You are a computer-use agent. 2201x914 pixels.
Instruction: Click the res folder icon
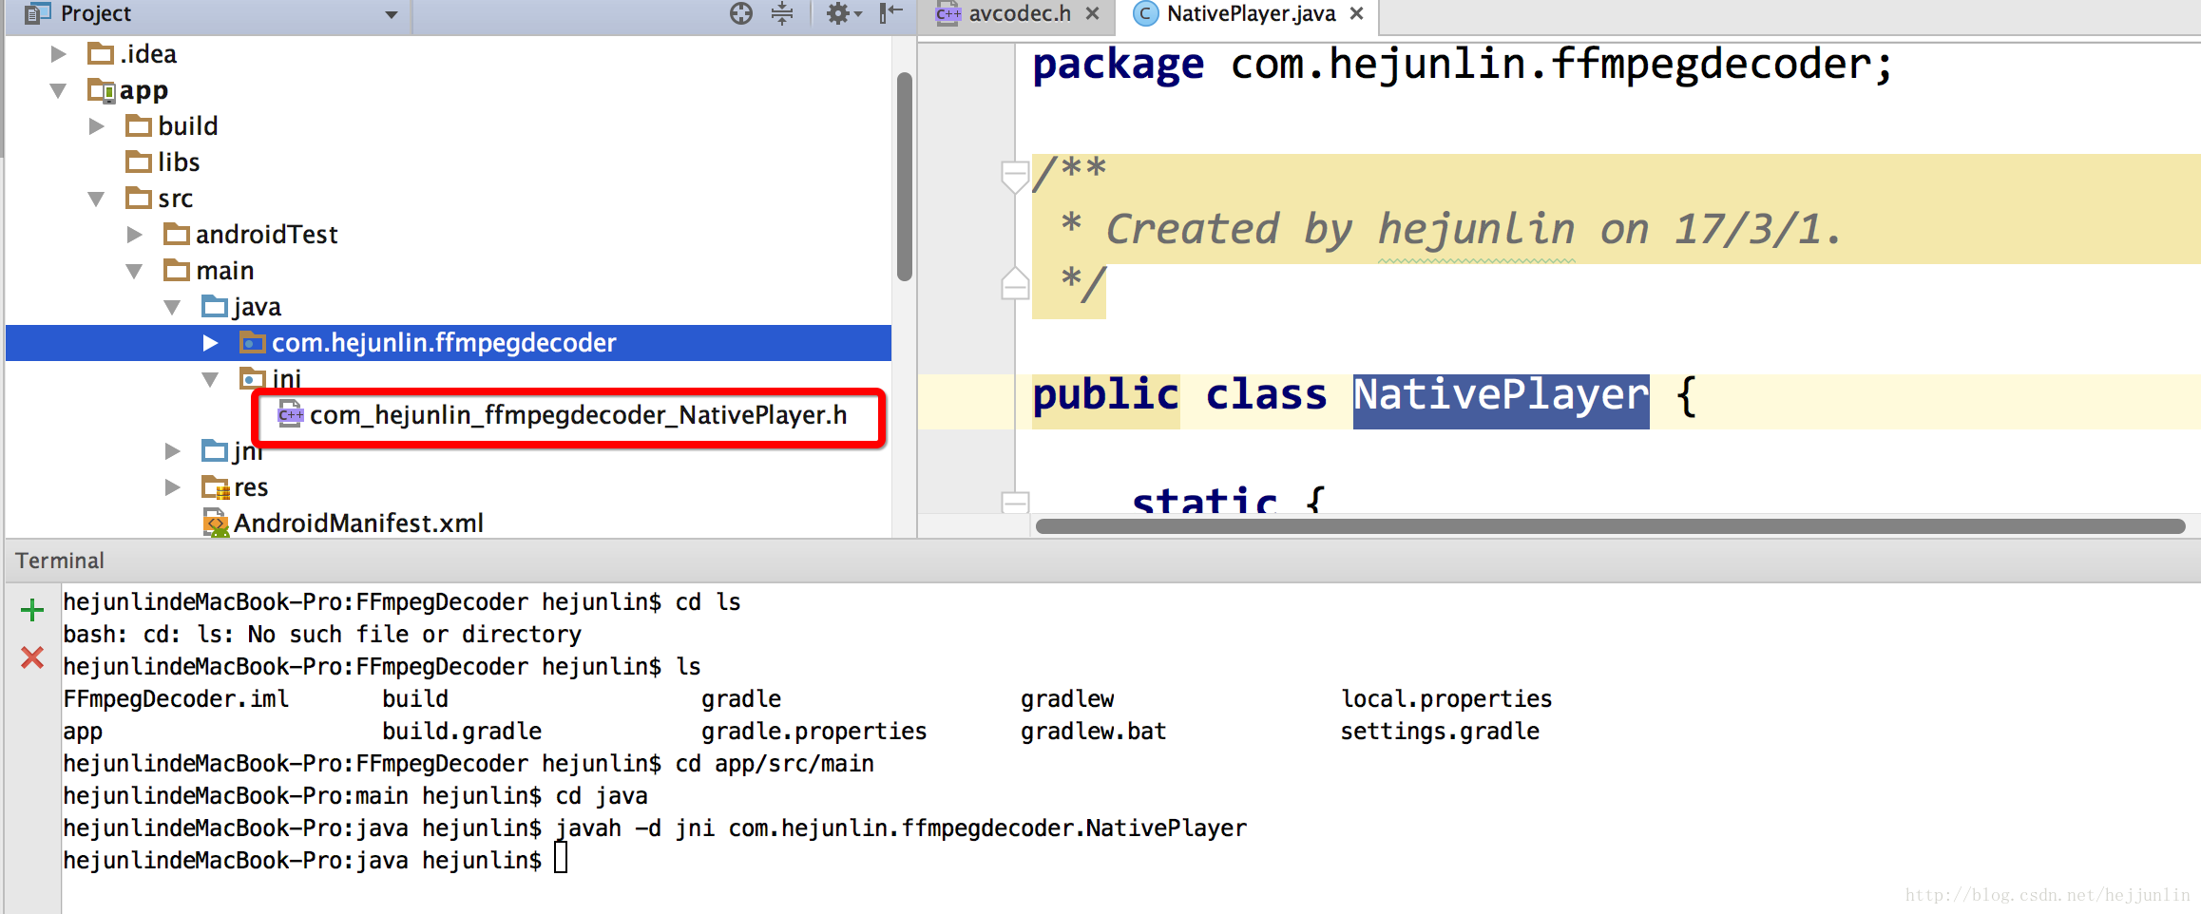tap(216, 487)
